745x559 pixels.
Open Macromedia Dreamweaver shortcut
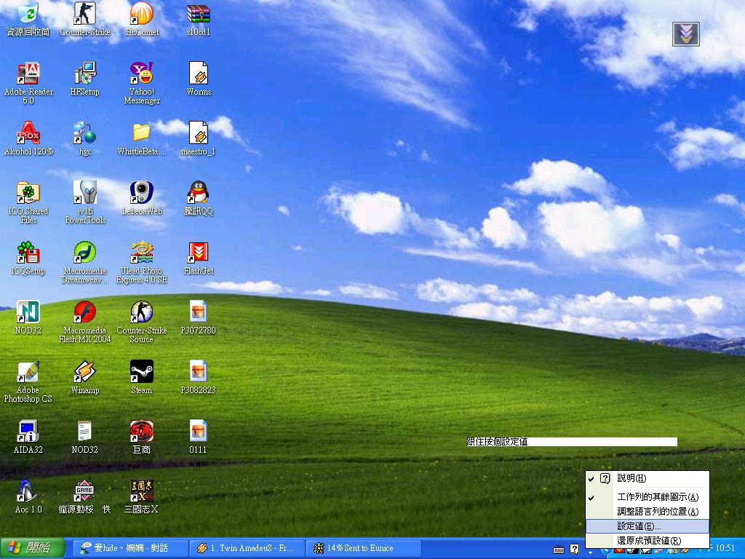(85, 262)
